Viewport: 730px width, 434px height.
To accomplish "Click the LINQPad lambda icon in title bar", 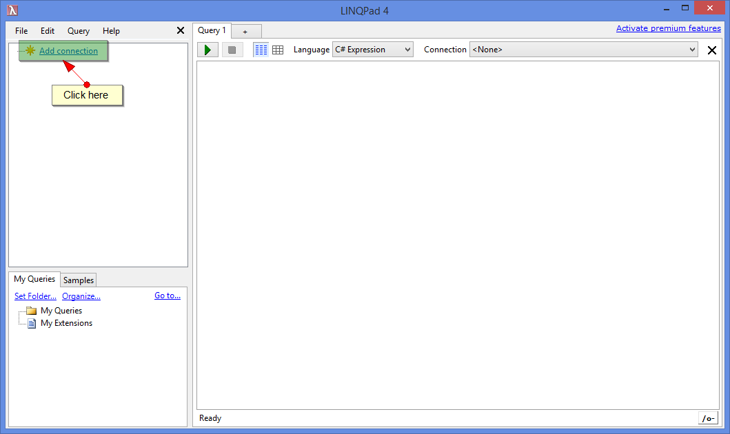I will tap(12, 10).
